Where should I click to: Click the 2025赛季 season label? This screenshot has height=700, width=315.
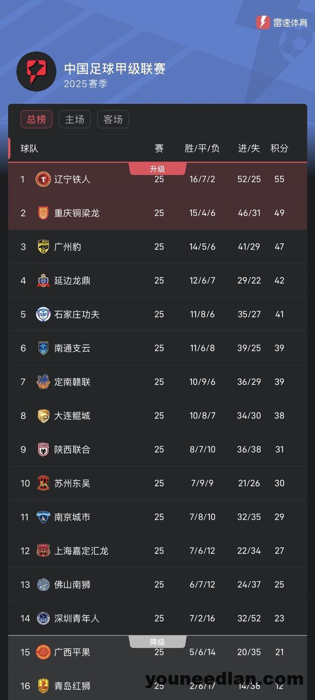[x=86, y=84]
